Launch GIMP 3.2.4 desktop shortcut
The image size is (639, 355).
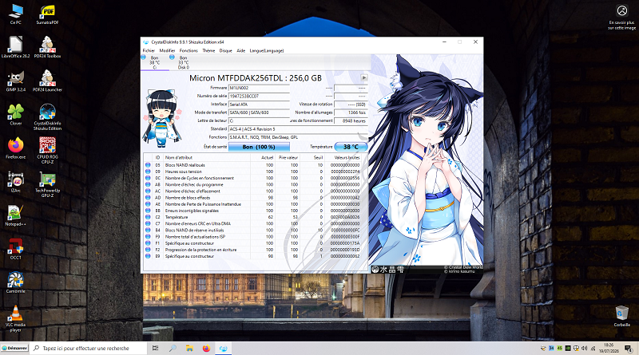point(15,81)
